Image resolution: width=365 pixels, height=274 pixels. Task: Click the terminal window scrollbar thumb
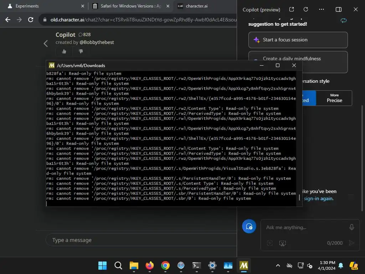[x=299, y=198]
